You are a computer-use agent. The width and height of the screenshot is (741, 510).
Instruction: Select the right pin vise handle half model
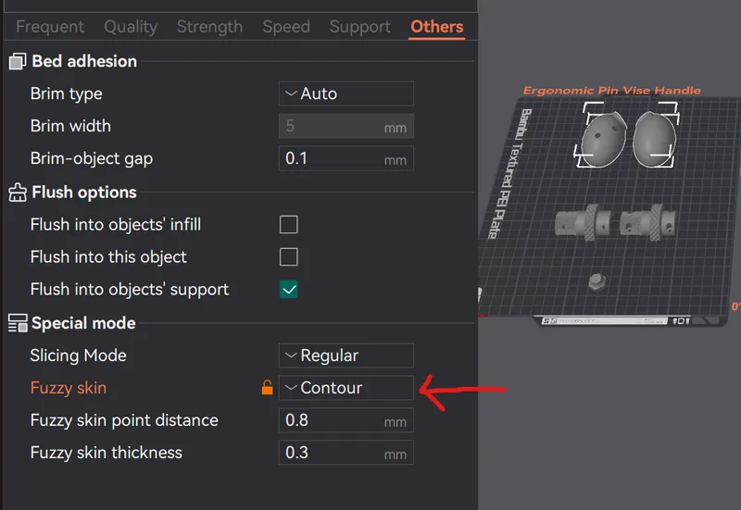click(x=655, y=139)
